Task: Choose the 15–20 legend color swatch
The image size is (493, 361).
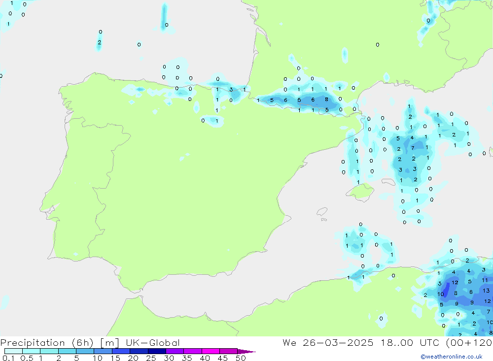Action: [121, 351]
